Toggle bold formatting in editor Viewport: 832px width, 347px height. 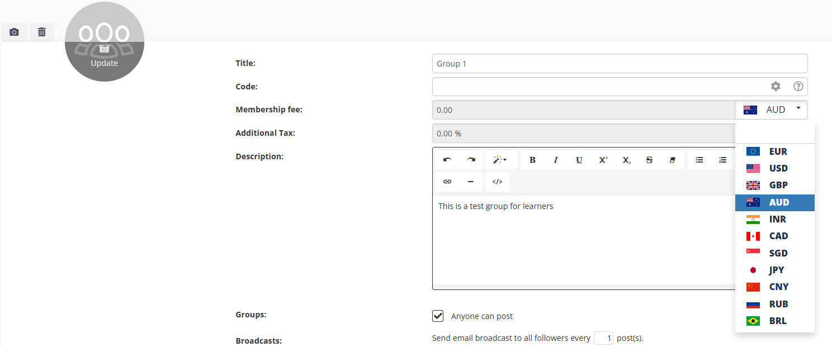pos(532,160)
